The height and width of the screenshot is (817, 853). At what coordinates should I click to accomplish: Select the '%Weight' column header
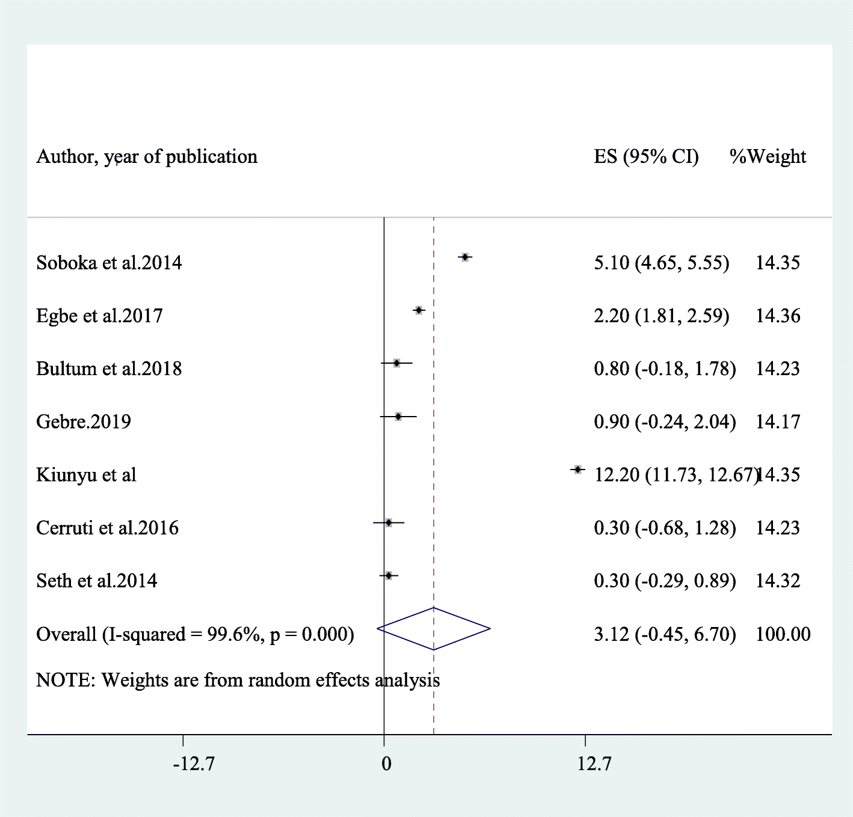click(768, 157)
